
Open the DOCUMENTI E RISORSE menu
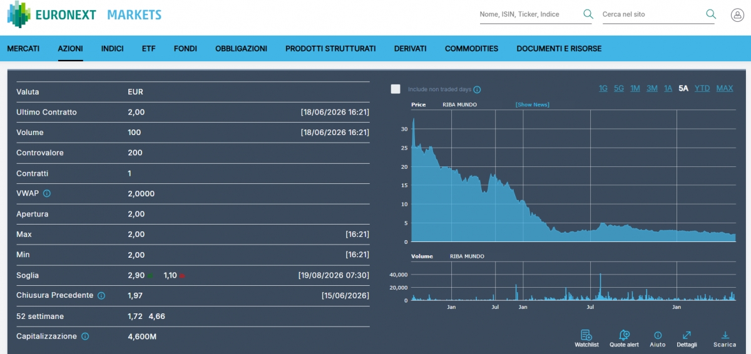[559, 48]
